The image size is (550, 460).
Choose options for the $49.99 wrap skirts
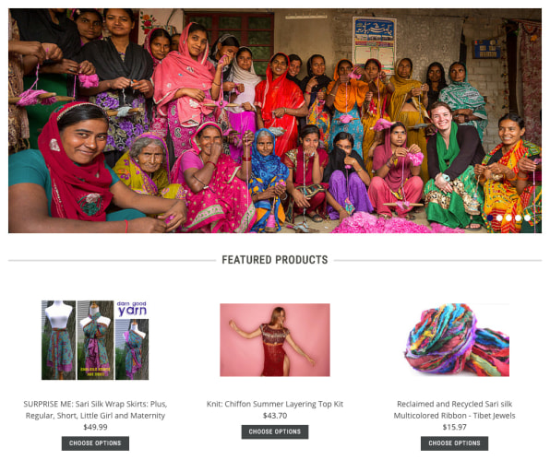95,443
